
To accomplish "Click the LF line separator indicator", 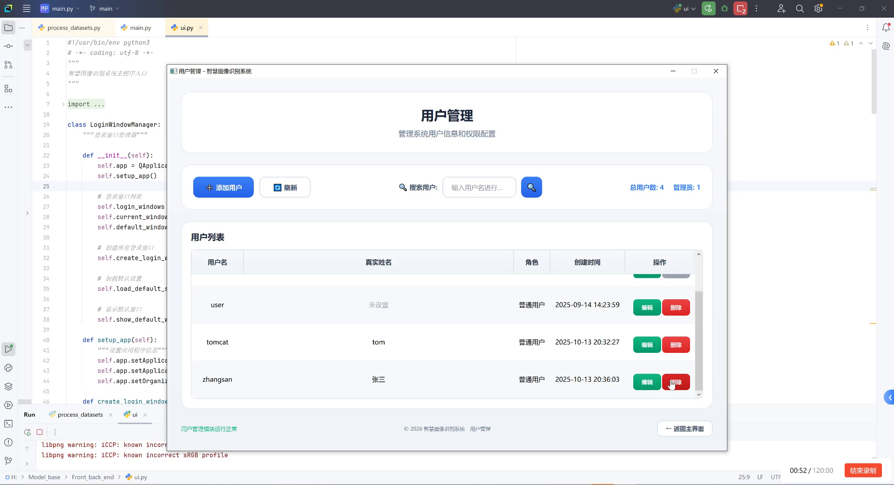I will 760,477.
